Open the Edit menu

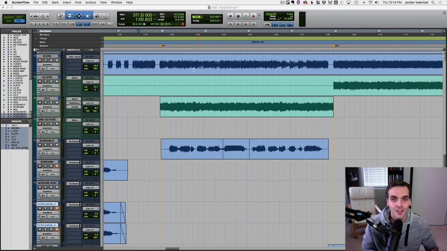pos(45,2)
